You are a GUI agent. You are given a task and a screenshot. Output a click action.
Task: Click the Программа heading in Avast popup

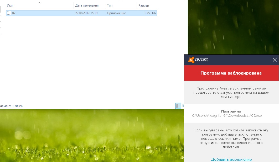click(x=231, y=111)
